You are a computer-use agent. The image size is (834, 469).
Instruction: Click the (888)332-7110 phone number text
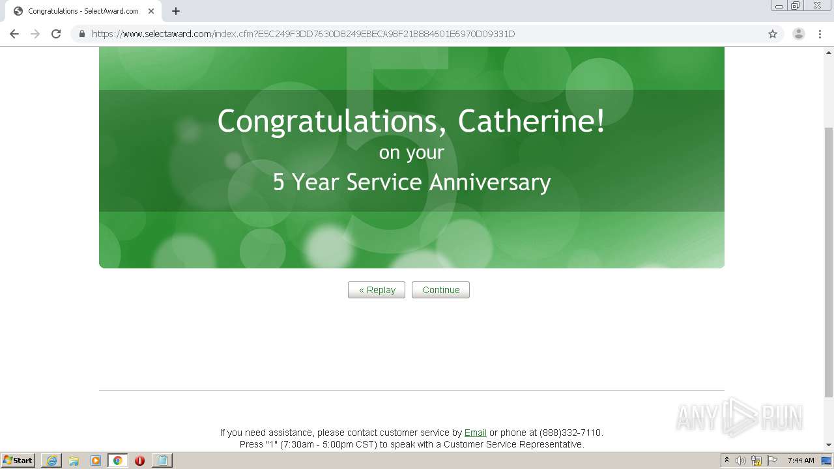coord(570,433)
